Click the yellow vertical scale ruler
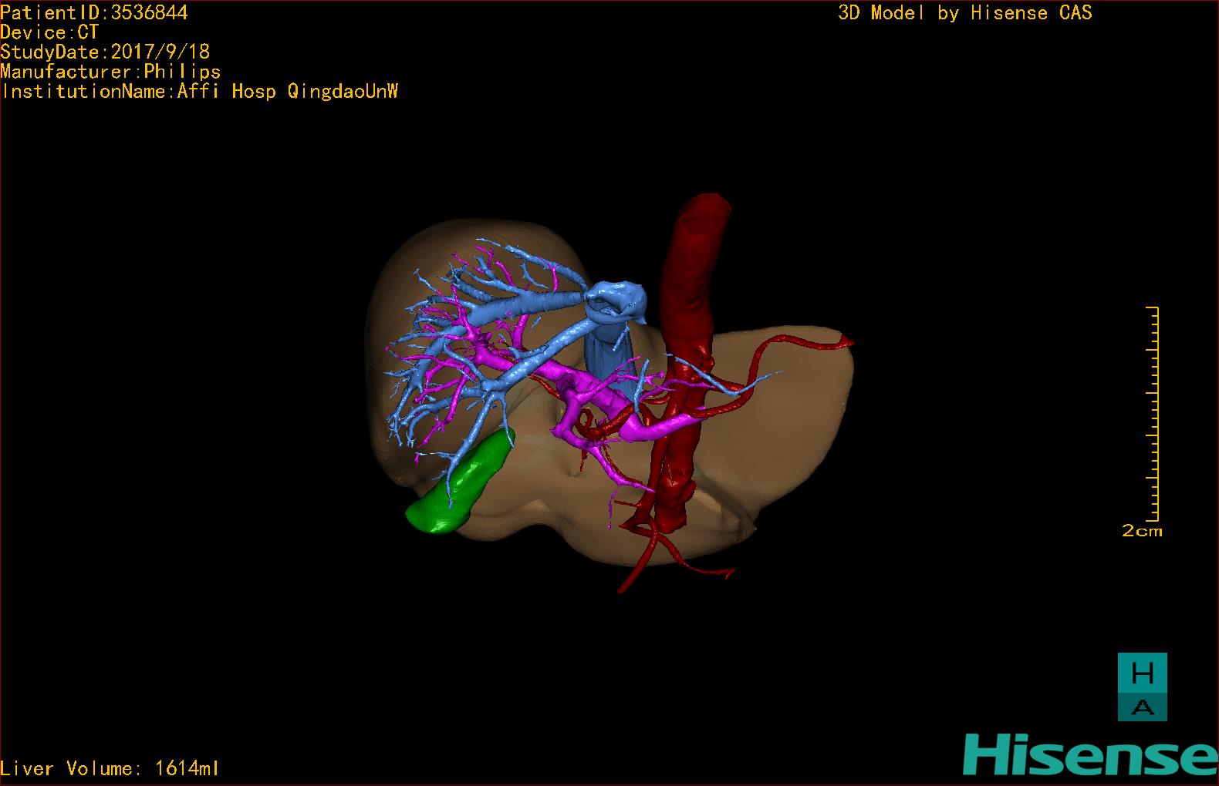 coord(1154,414)
